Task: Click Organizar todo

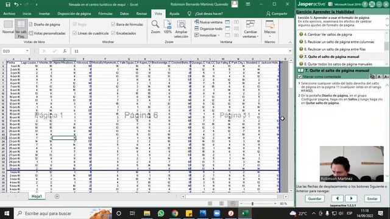Action: tap(208, 29)
